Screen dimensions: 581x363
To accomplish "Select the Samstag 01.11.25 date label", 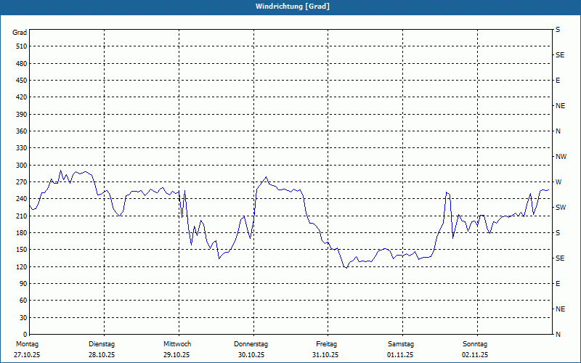I will click(x=400, y=349).
